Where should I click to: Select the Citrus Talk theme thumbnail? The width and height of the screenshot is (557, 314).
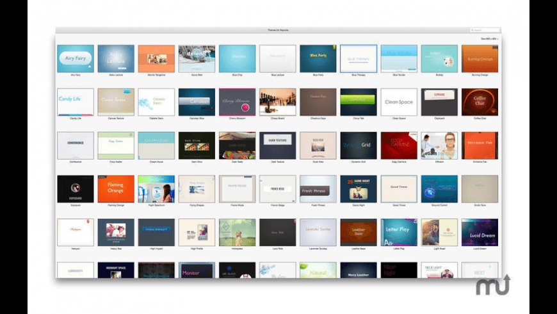tap(359, 102)
